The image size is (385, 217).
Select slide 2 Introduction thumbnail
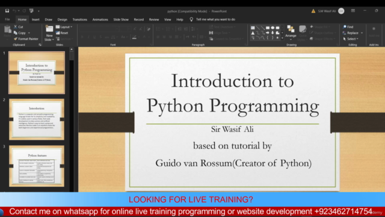[x=37, y=119]
